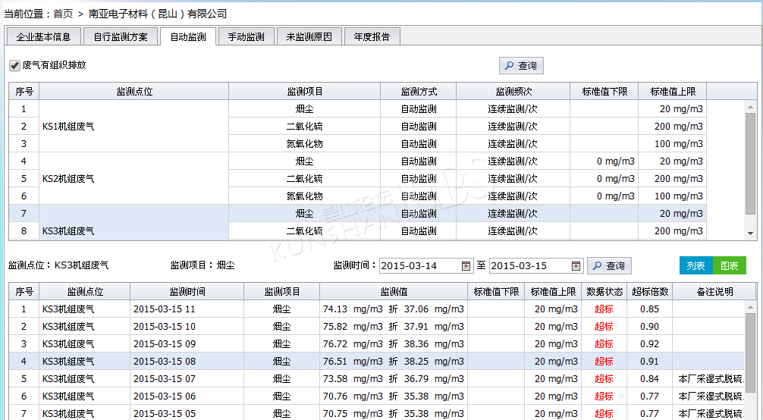Switch to 图表 chart view
Image resolution: width=763 pixels, height=420 pixels.
729,265
